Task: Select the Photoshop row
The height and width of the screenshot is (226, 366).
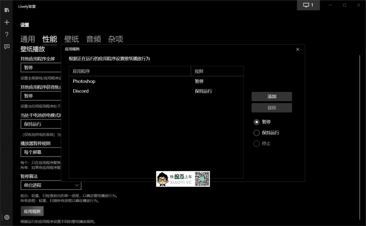Action: [x=156, y=81]
